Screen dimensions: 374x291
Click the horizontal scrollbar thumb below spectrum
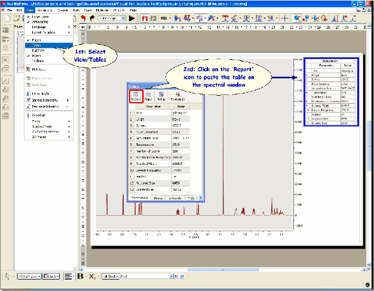(223, 269)
